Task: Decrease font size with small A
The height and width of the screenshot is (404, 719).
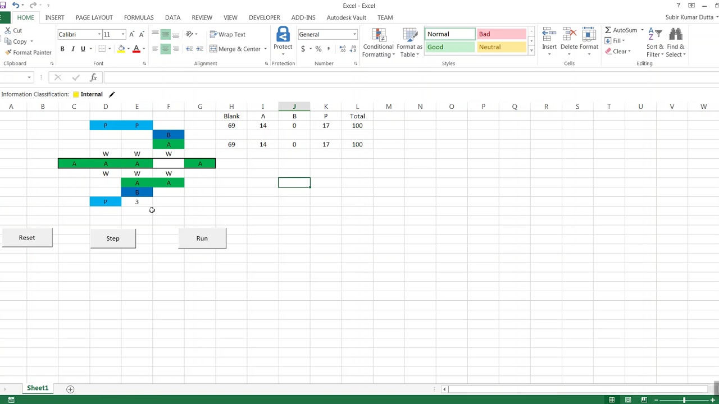Action: click(x=141, y=34)
